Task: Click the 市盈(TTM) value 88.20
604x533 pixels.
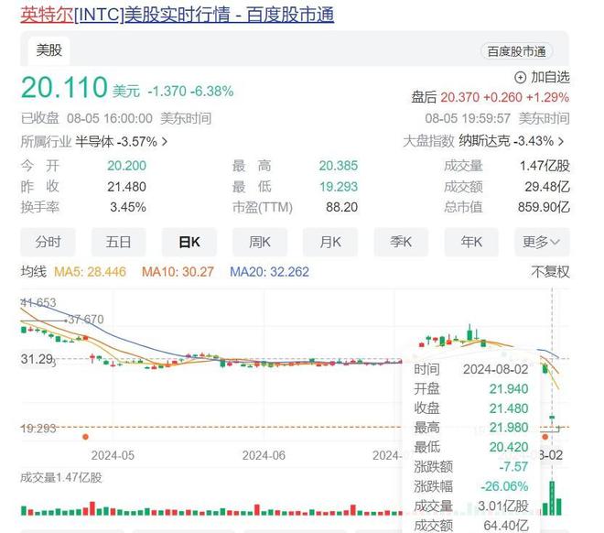Action: click(341, 207)
